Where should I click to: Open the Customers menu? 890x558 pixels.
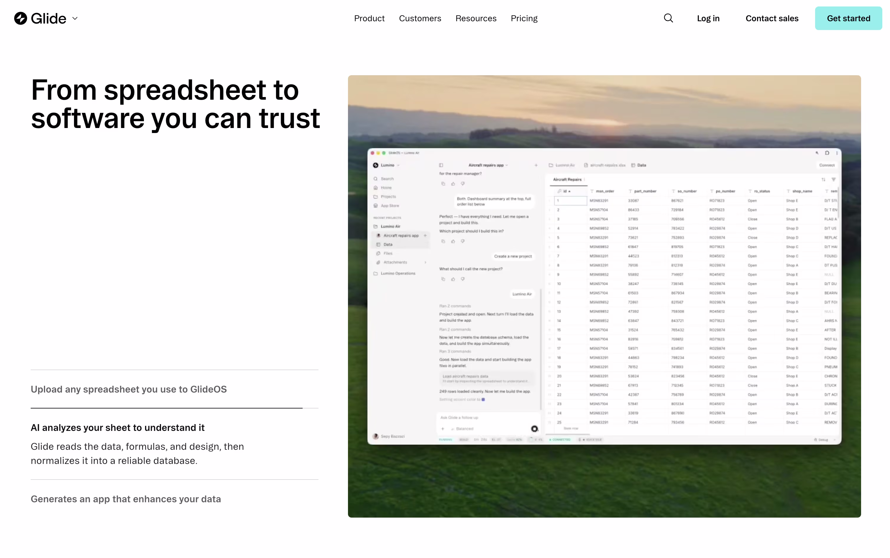420,19
